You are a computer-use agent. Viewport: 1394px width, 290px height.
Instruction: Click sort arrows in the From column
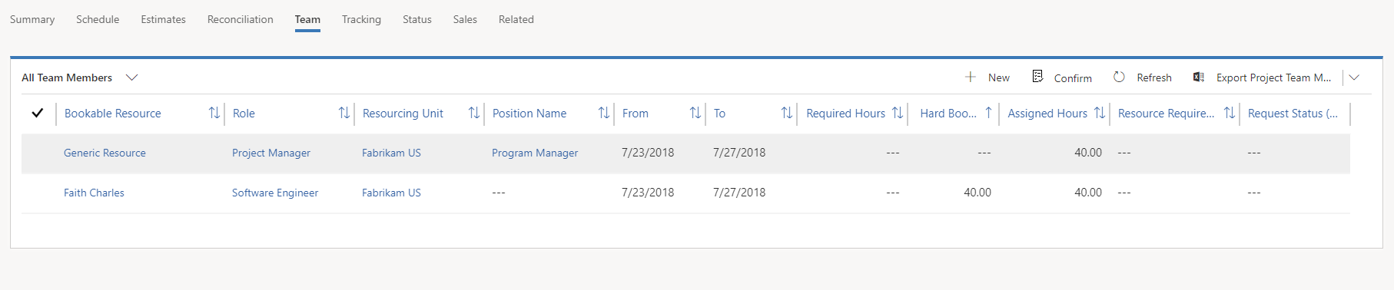point(695,113)
